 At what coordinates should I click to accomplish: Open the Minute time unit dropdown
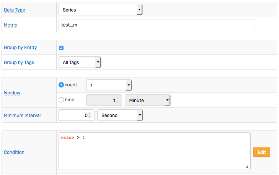[x=147, y=100]
